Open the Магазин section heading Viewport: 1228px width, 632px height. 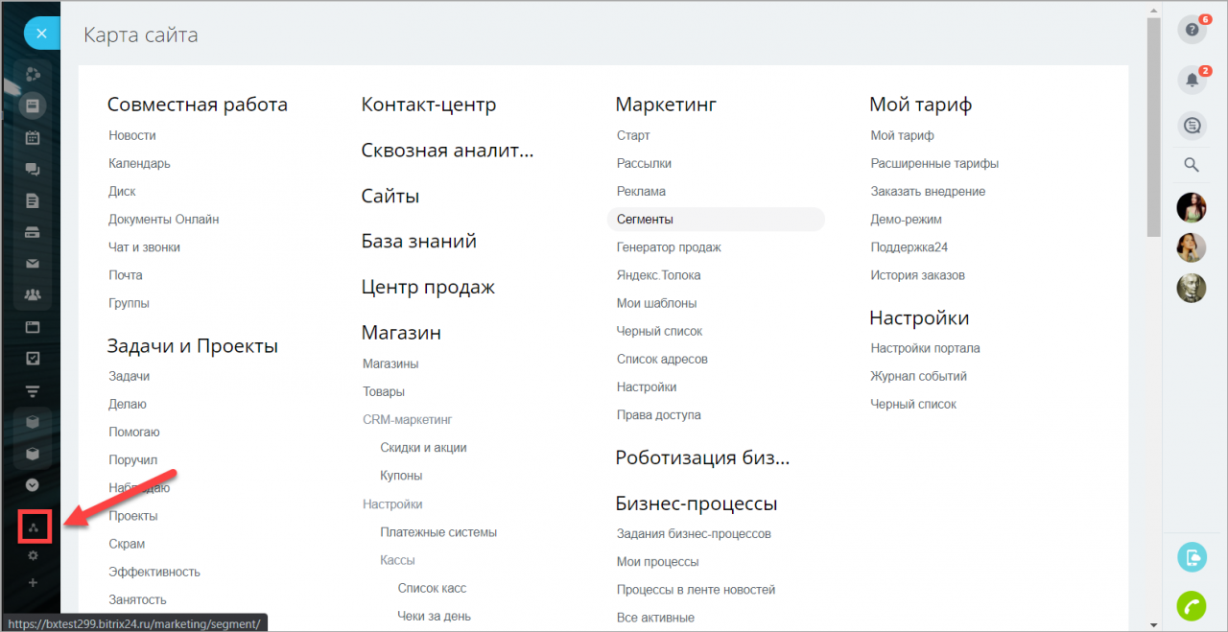tap(401, 333)
